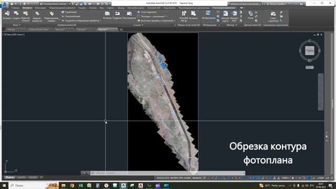Expand the Блок panel dropdown
Viewport: 336px width, 189px height.
(16, 25)
